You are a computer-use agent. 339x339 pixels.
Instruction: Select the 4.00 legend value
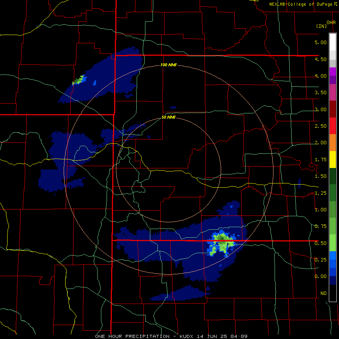coord(321,76)
